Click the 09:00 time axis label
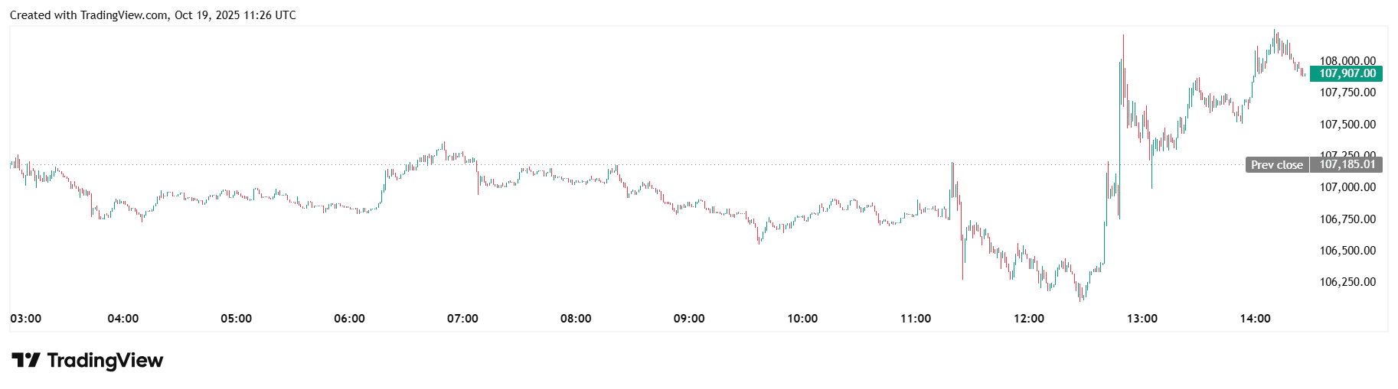The height and width of the screenshot is (389, 1398). [x=689, y=319]
